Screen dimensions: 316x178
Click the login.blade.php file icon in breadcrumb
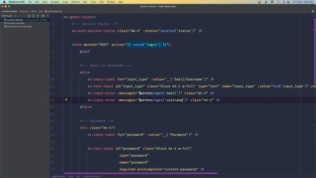pos(46,11)
